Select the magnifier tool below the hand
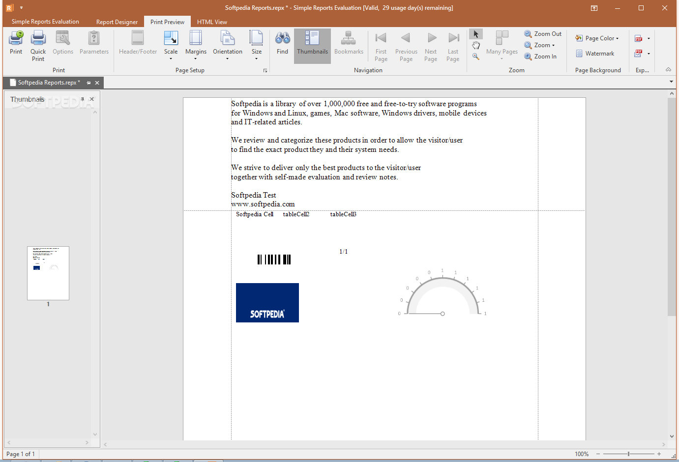The height and width of the screenshot is (462, 679). (x=475, y=57)
